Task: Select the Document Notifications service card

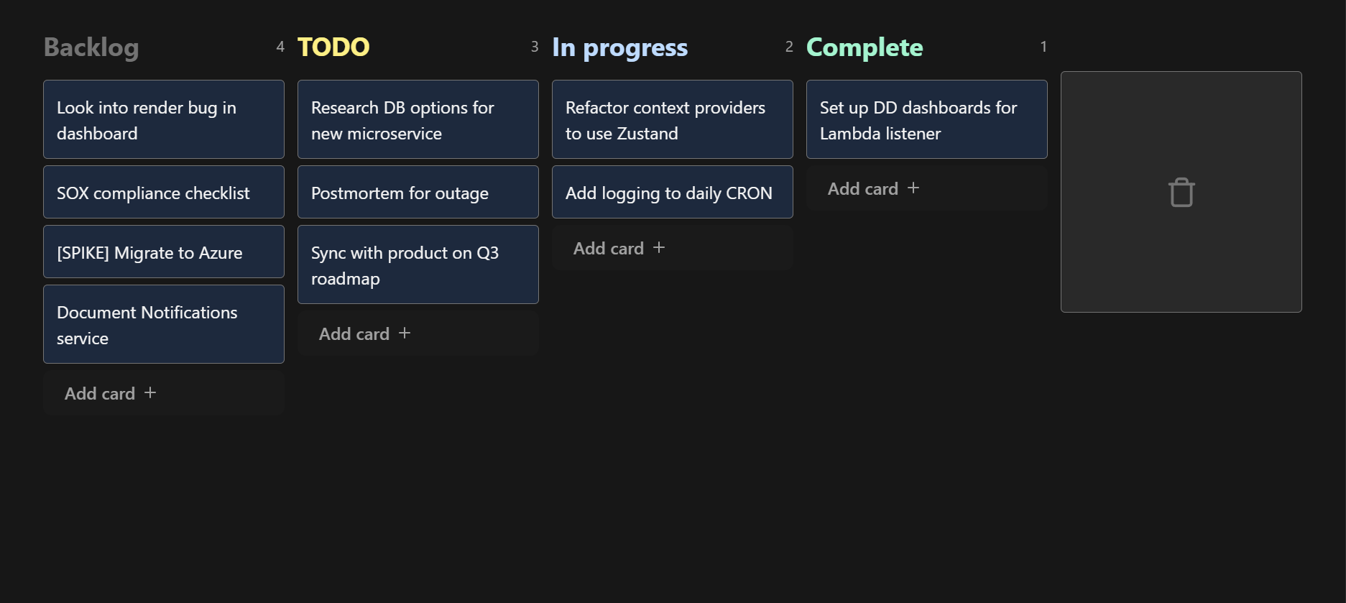Action: click(163, 324)
